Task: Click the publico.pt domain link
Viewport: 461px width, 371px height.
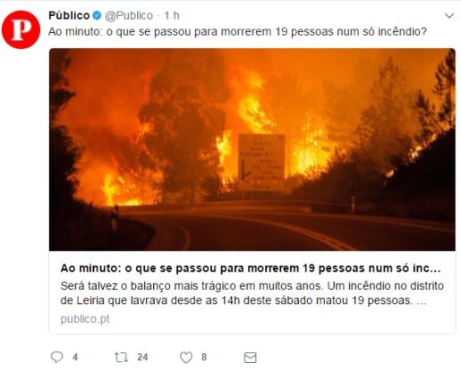Action: (x=85, y=319)
